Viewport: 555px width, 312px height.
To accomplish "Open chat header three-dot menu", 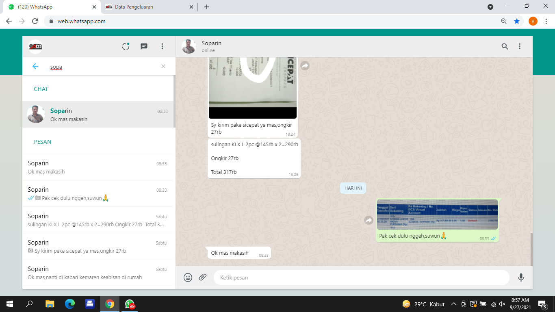I will tap(519, 46).
